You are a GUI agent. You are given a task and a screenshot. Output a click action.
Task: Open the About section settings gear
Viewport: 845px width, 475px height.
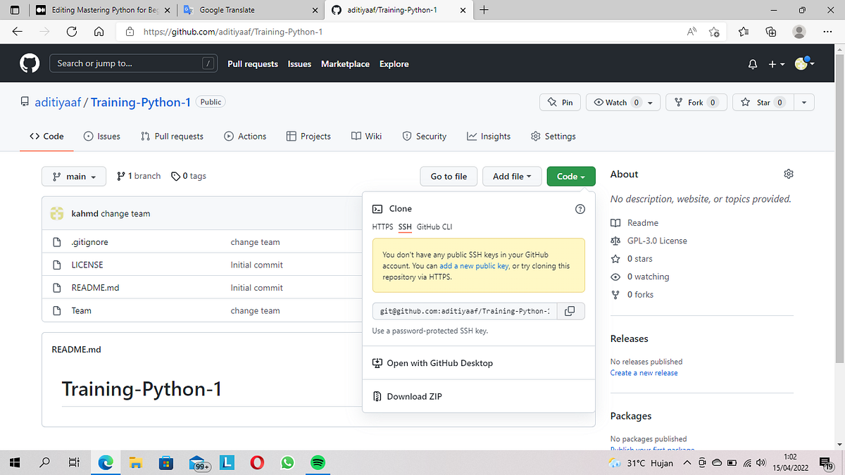788,173
